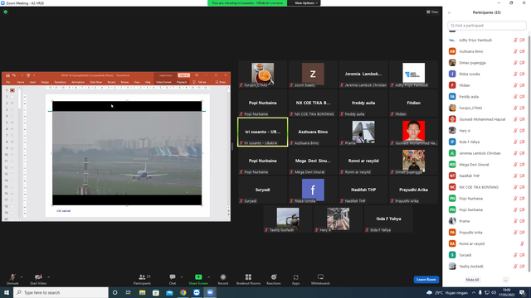Toggle the mic icon beside Dimas pujangga
This screenshot has height=298, width=531.
[515, 63]
